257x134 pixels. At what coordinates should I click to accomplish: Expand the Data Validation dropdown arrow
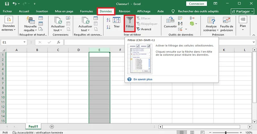186,29
